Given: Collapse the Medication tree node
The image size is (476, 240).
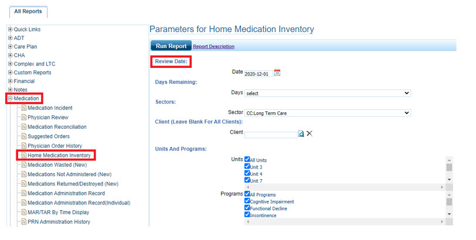Looking at the screenshot, I should click(10, 99).
